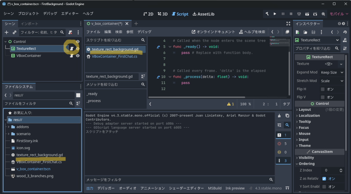Enable Y Sort Enabled checkbox
The height and width of the screenshot is (194, 351).
(324, 186)
